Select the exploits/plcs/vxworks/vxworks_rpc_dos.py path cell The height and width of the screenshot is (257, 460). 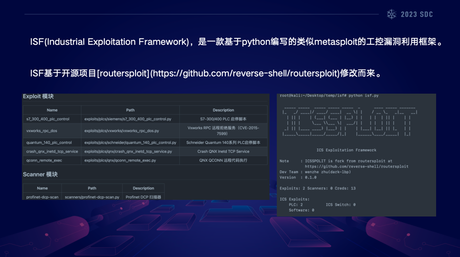(130, 131)
